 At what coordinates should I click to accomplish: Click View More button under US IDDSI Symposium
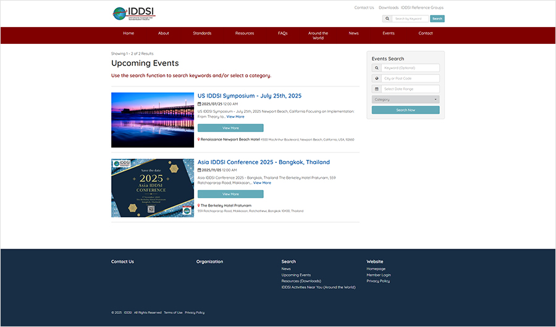tap(230, 128)
